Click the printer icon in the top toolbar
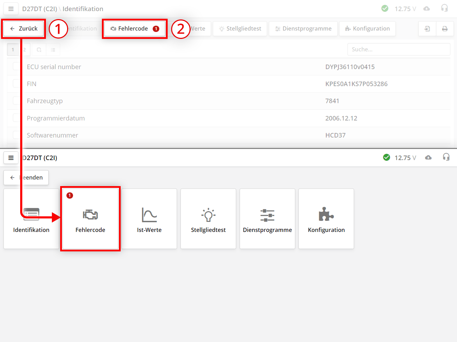This screenshot has width=457, height=342. click(444, 29)
